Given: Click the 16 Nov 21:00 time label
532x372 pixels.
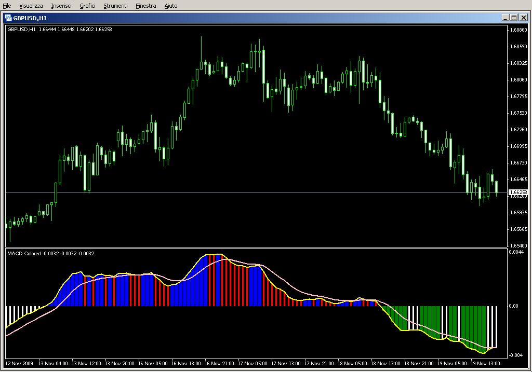Looking at the screenshot, I should tap(219, 364).
